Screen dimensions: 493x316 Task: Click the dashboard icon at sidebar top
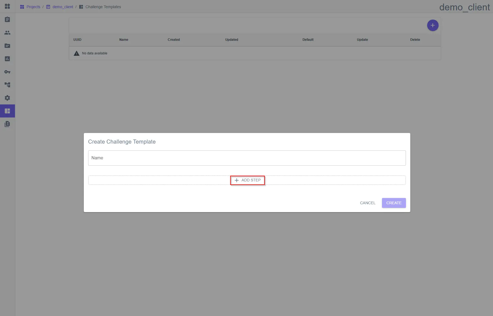(7, 6)
